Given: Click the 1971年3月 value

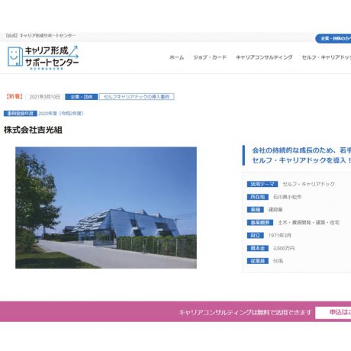Looking at the screenshot, I should point(280,236).
